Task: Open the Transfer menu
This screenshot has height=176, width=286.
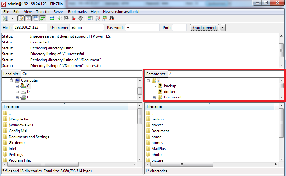Action: 43,12
